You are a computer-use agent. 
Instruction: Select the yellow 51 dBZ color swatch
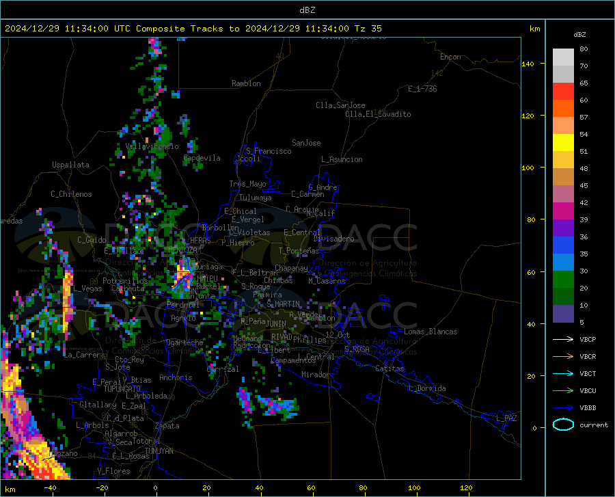pyautogui.click(x=563, y=143)
